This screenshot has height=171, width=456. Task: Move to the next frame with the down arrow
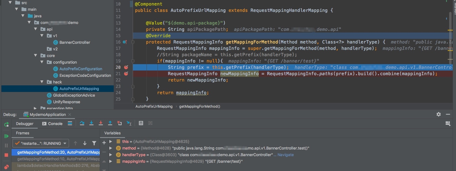pyautogui.click(x=85, y=143)
